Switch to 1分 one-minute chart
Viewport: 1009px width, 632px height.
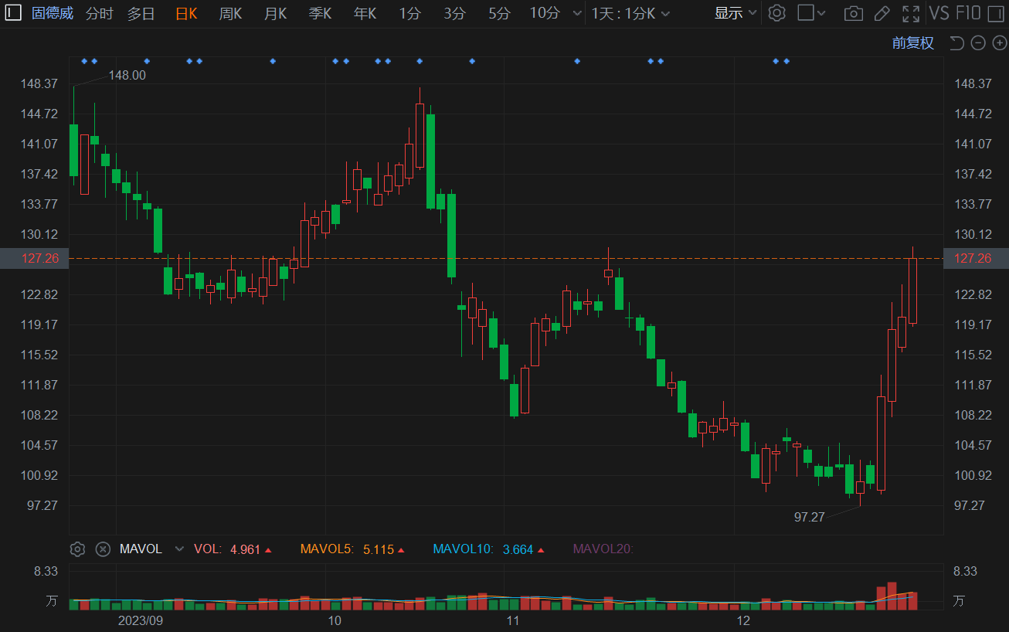coord(410,13)
